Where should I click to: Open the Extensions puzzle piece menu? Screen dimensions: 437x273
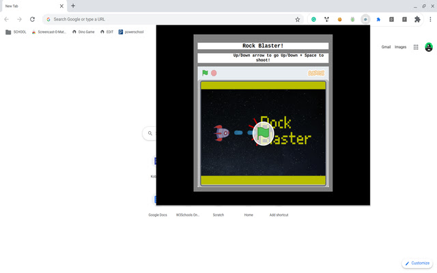pos(417,19)
